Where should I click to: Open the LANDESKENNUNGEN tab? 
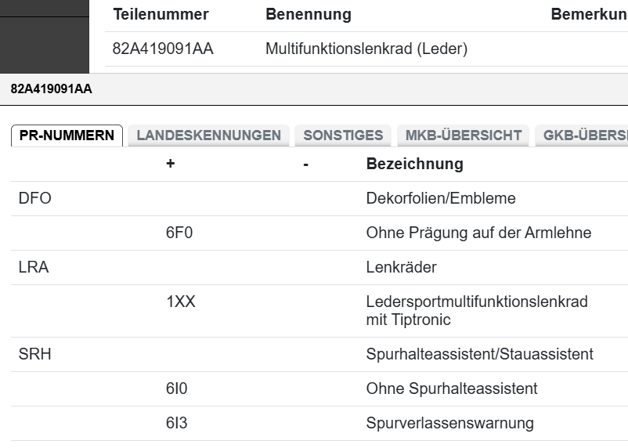pos(208,135)
